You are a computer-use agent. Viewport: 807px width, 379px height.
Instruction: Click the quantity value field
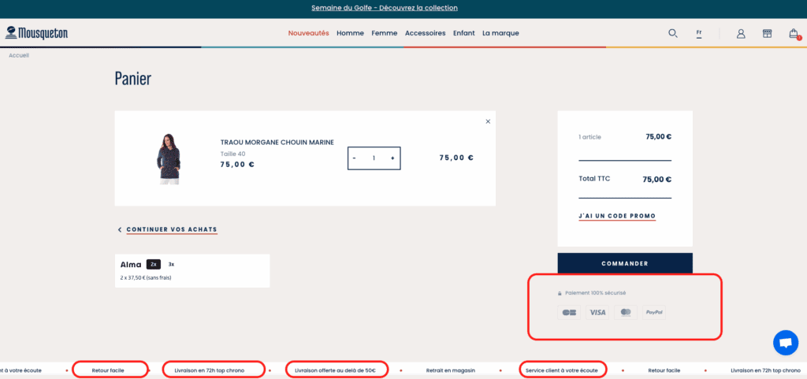click(374, 158)
